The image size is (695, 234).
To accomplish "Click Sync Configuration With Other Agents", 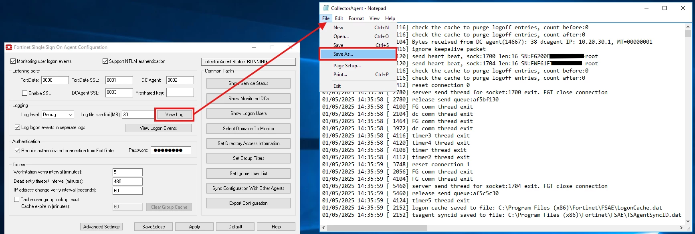I will [x=249, y=188].
